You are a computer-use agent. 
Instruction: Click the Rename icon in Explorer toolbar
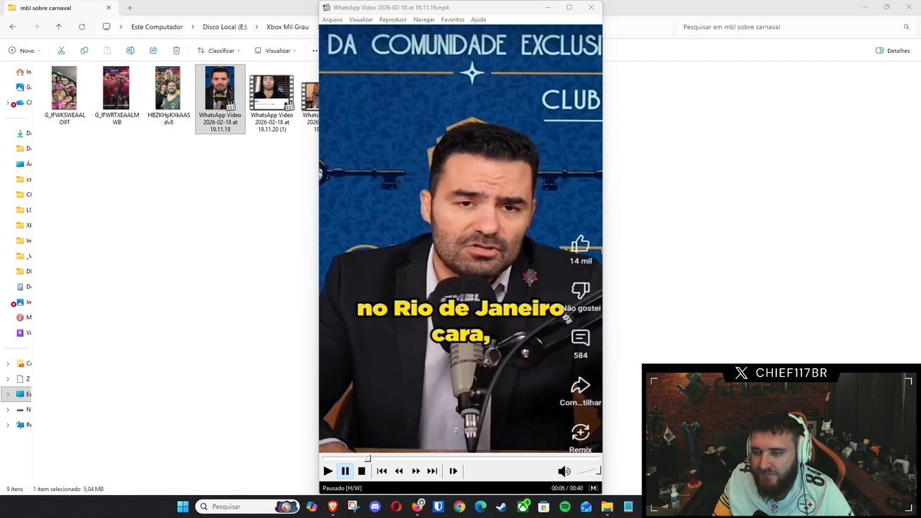point(130,51)
